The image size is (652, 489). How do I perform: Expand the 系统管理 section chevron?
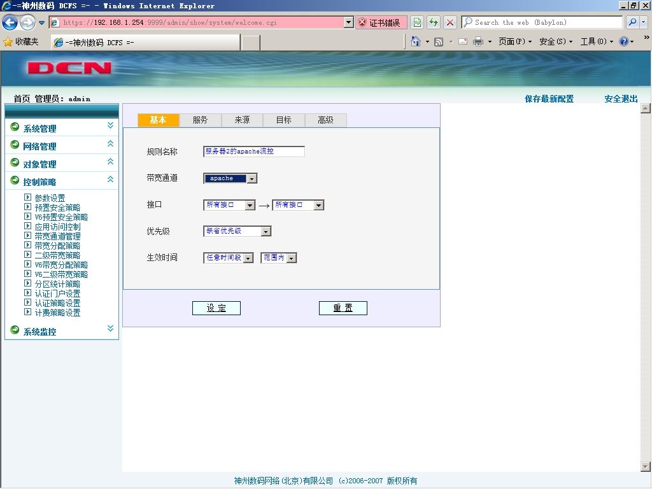coord(110,125)
